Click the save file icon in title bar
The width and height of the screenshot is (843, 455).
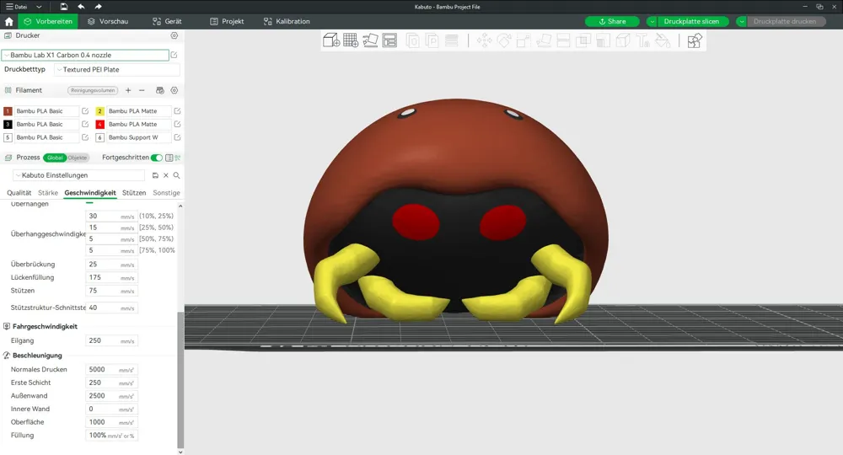(63, 7)
